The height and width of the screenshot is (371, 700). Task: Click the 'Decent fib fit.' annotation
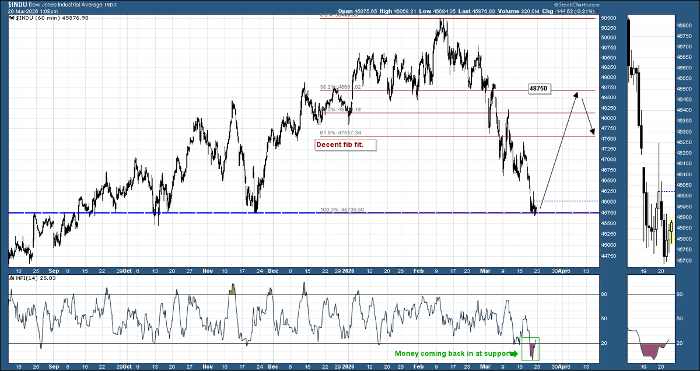(x=345, y=145)
